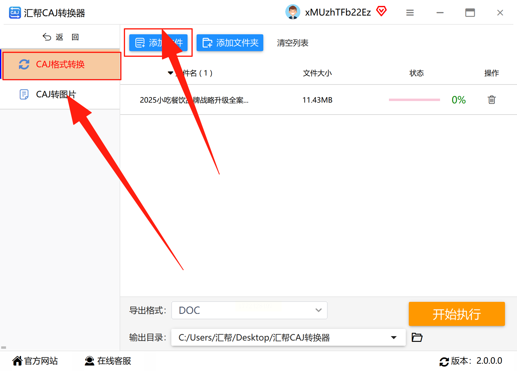The height and width of the screenshot is (371, 517).
Task: Click the 11.43MB file size cell
Action: [x=317, y=100]
